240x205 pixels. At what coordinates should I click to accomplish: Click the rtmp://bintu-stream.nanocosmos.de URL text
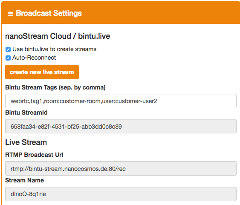pyautogui.click(x=58, y=169)
